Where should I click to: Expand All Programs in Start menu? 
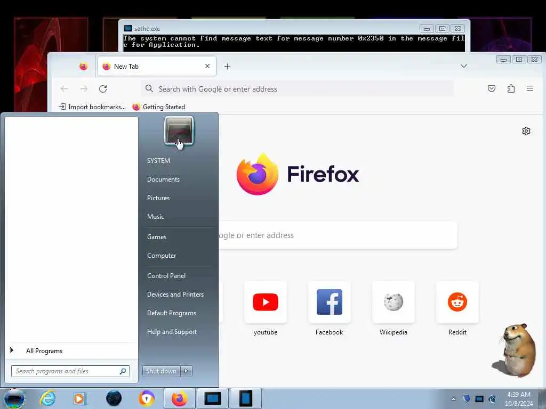[71, 351]
